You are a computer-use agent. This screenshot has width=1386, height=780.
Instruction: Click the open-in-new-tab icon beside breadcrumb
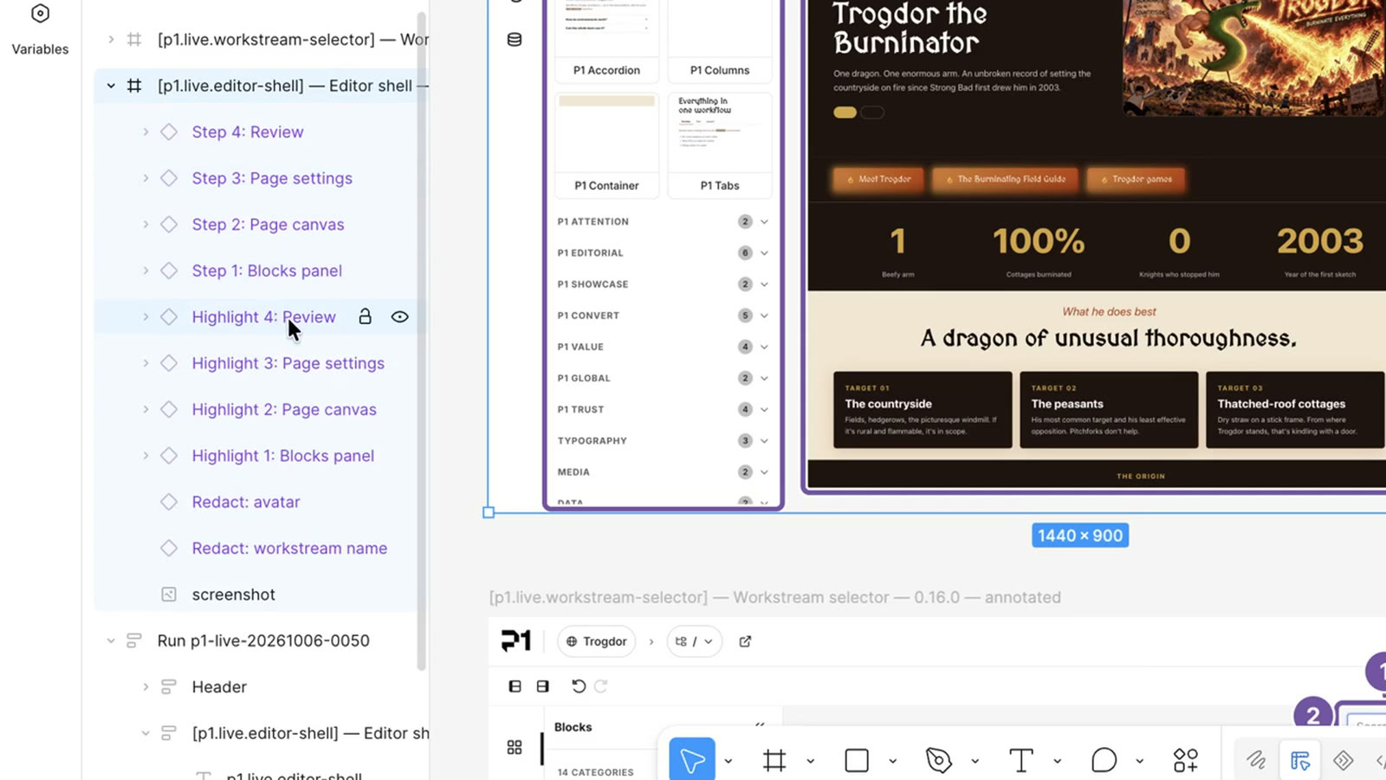(745, 641)
